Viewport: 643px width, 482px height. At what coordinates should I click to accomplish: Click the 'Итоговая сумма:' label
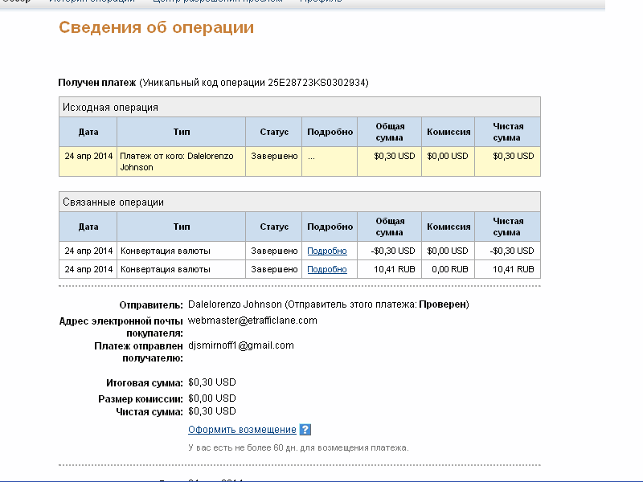coord(145,383)
